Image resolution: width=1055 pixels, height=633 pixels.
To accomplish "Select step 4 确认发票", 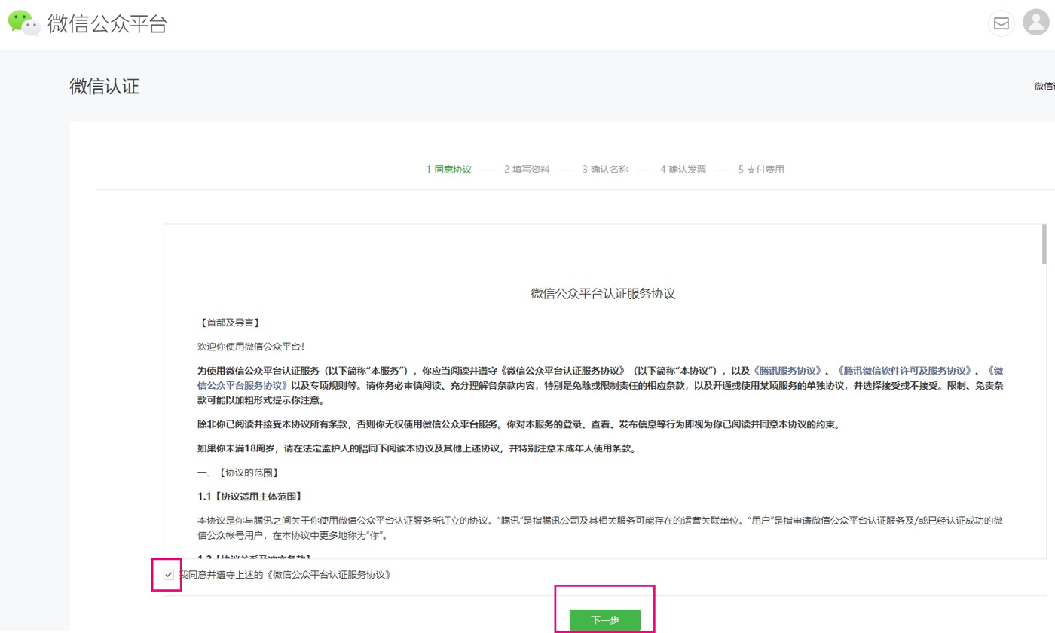I will pyautogui.click(x=683, y=170).
